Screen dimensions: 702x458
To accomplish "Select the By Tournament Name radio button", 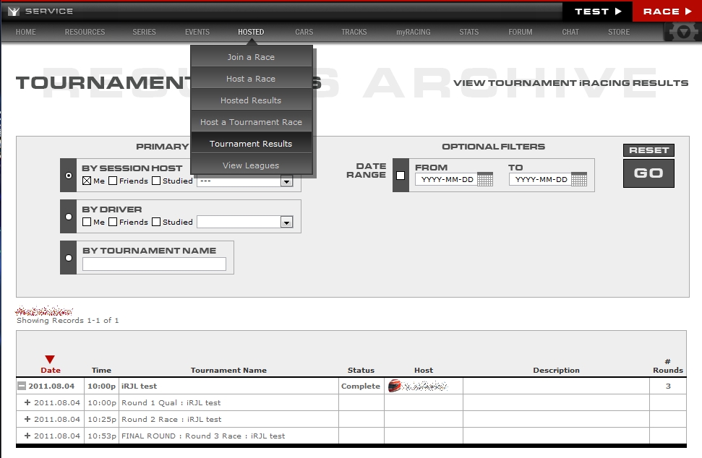I will click(69, 258).
